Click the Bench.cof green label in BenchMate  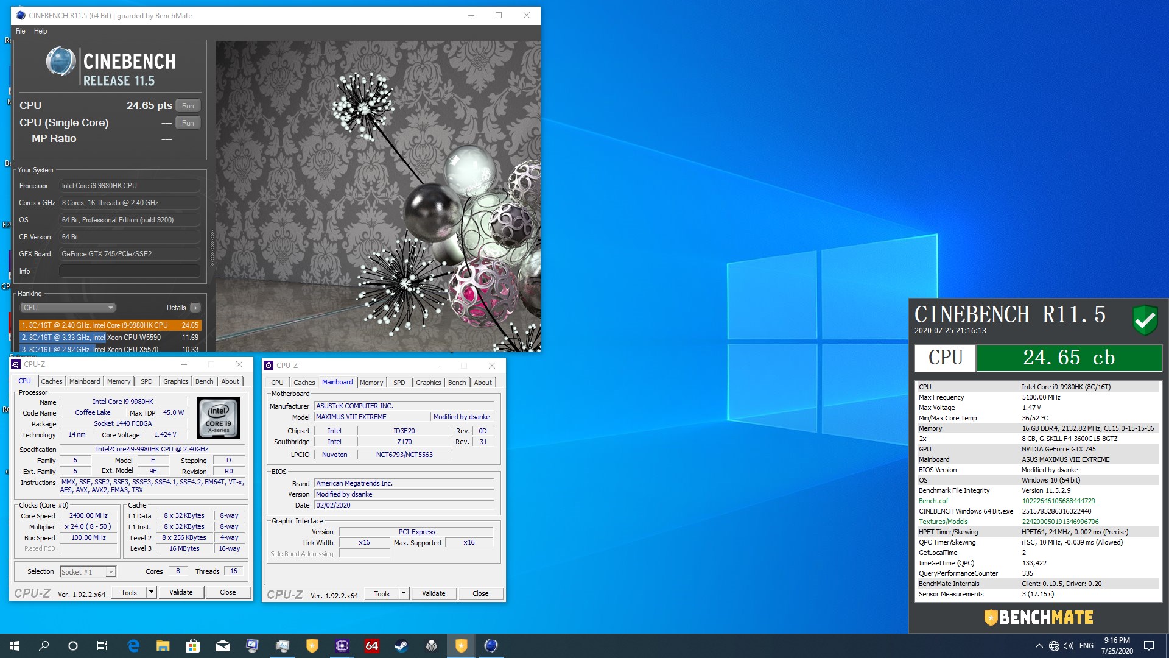933,501
